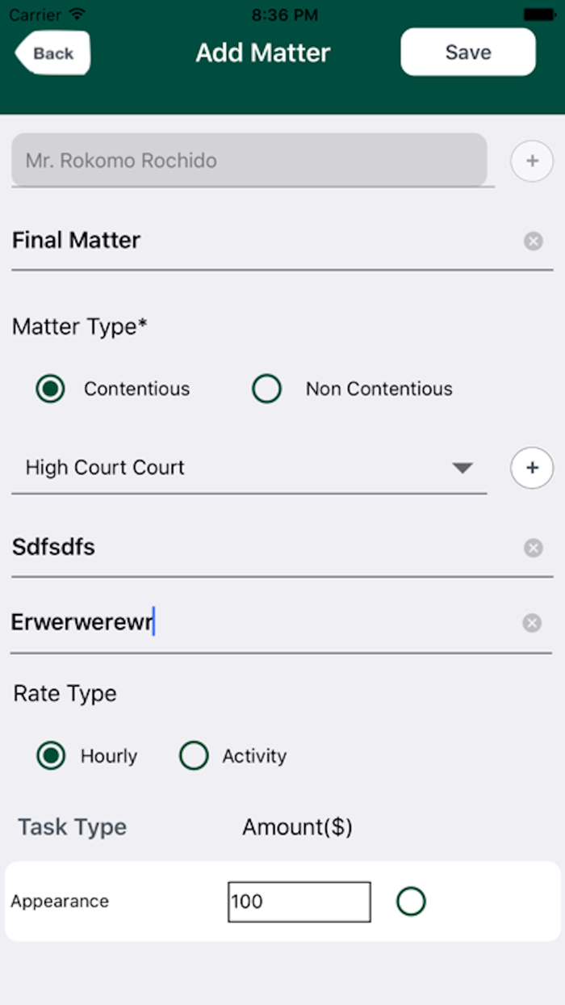Image resolution: width=565 pixels, height=1005 pixels.
Task: Select Activity rate type
Action: tap(194, 755)
